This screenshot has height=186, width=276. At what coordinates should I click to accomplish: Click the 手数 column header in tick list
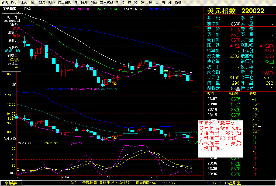(x=253, y=93)
